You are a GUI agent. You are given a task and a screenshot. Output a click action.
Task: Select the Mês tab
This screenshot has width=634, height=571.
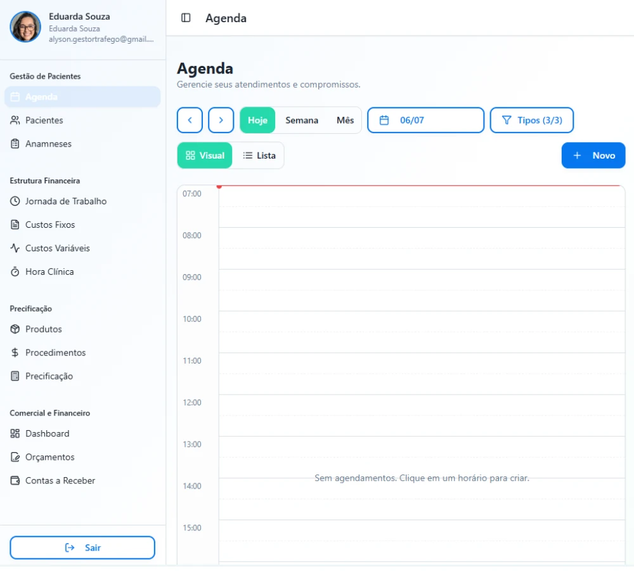(x=345, y=120)
